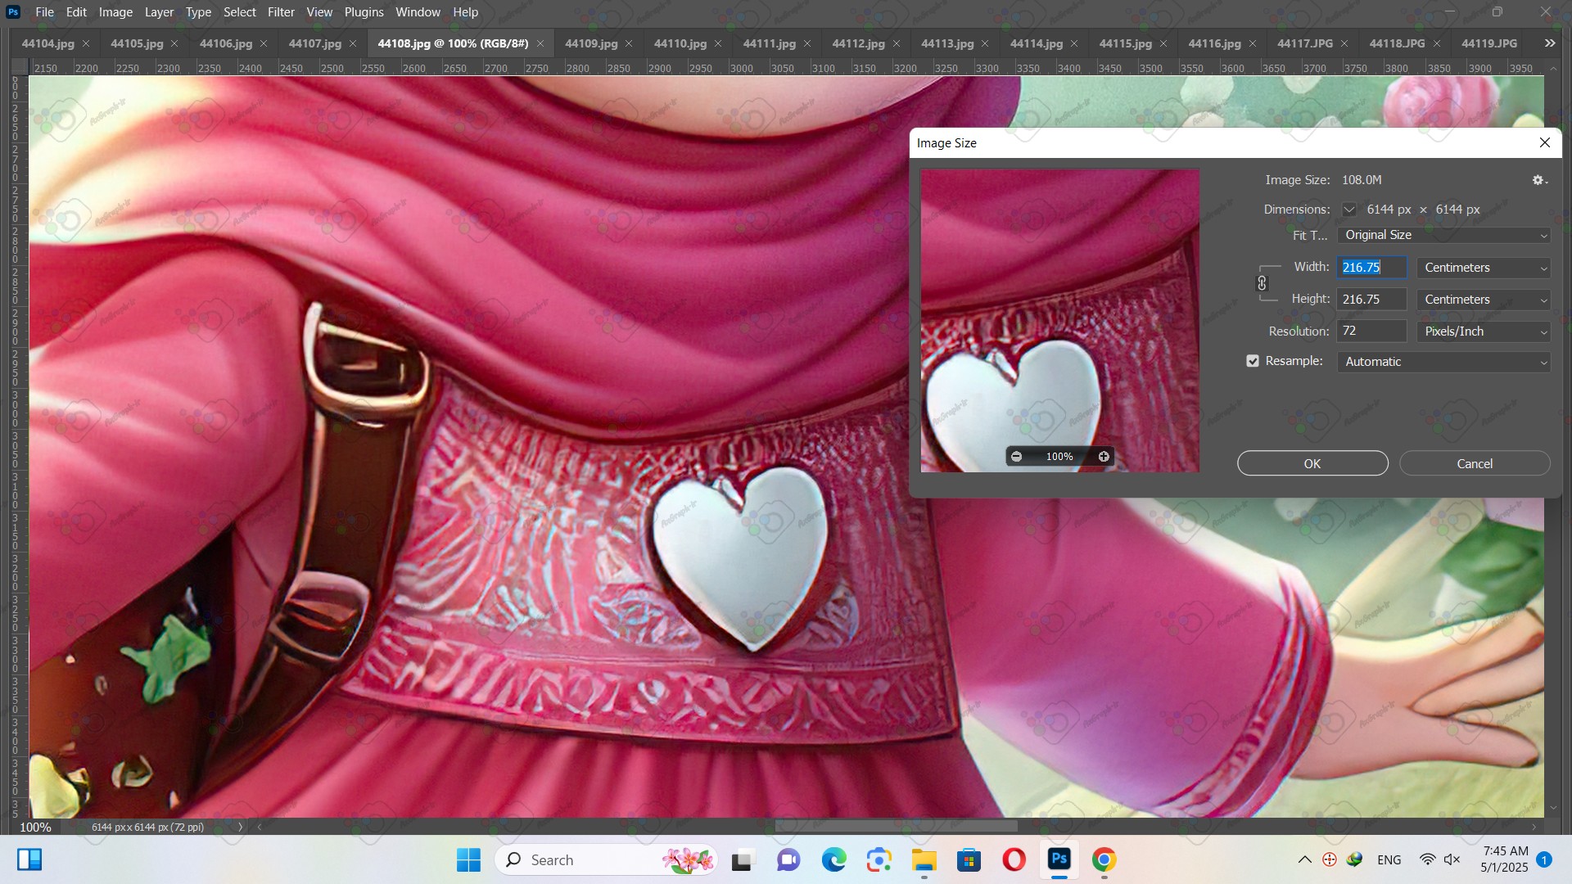Click the taskbar Search box

[x=606, y=859]
